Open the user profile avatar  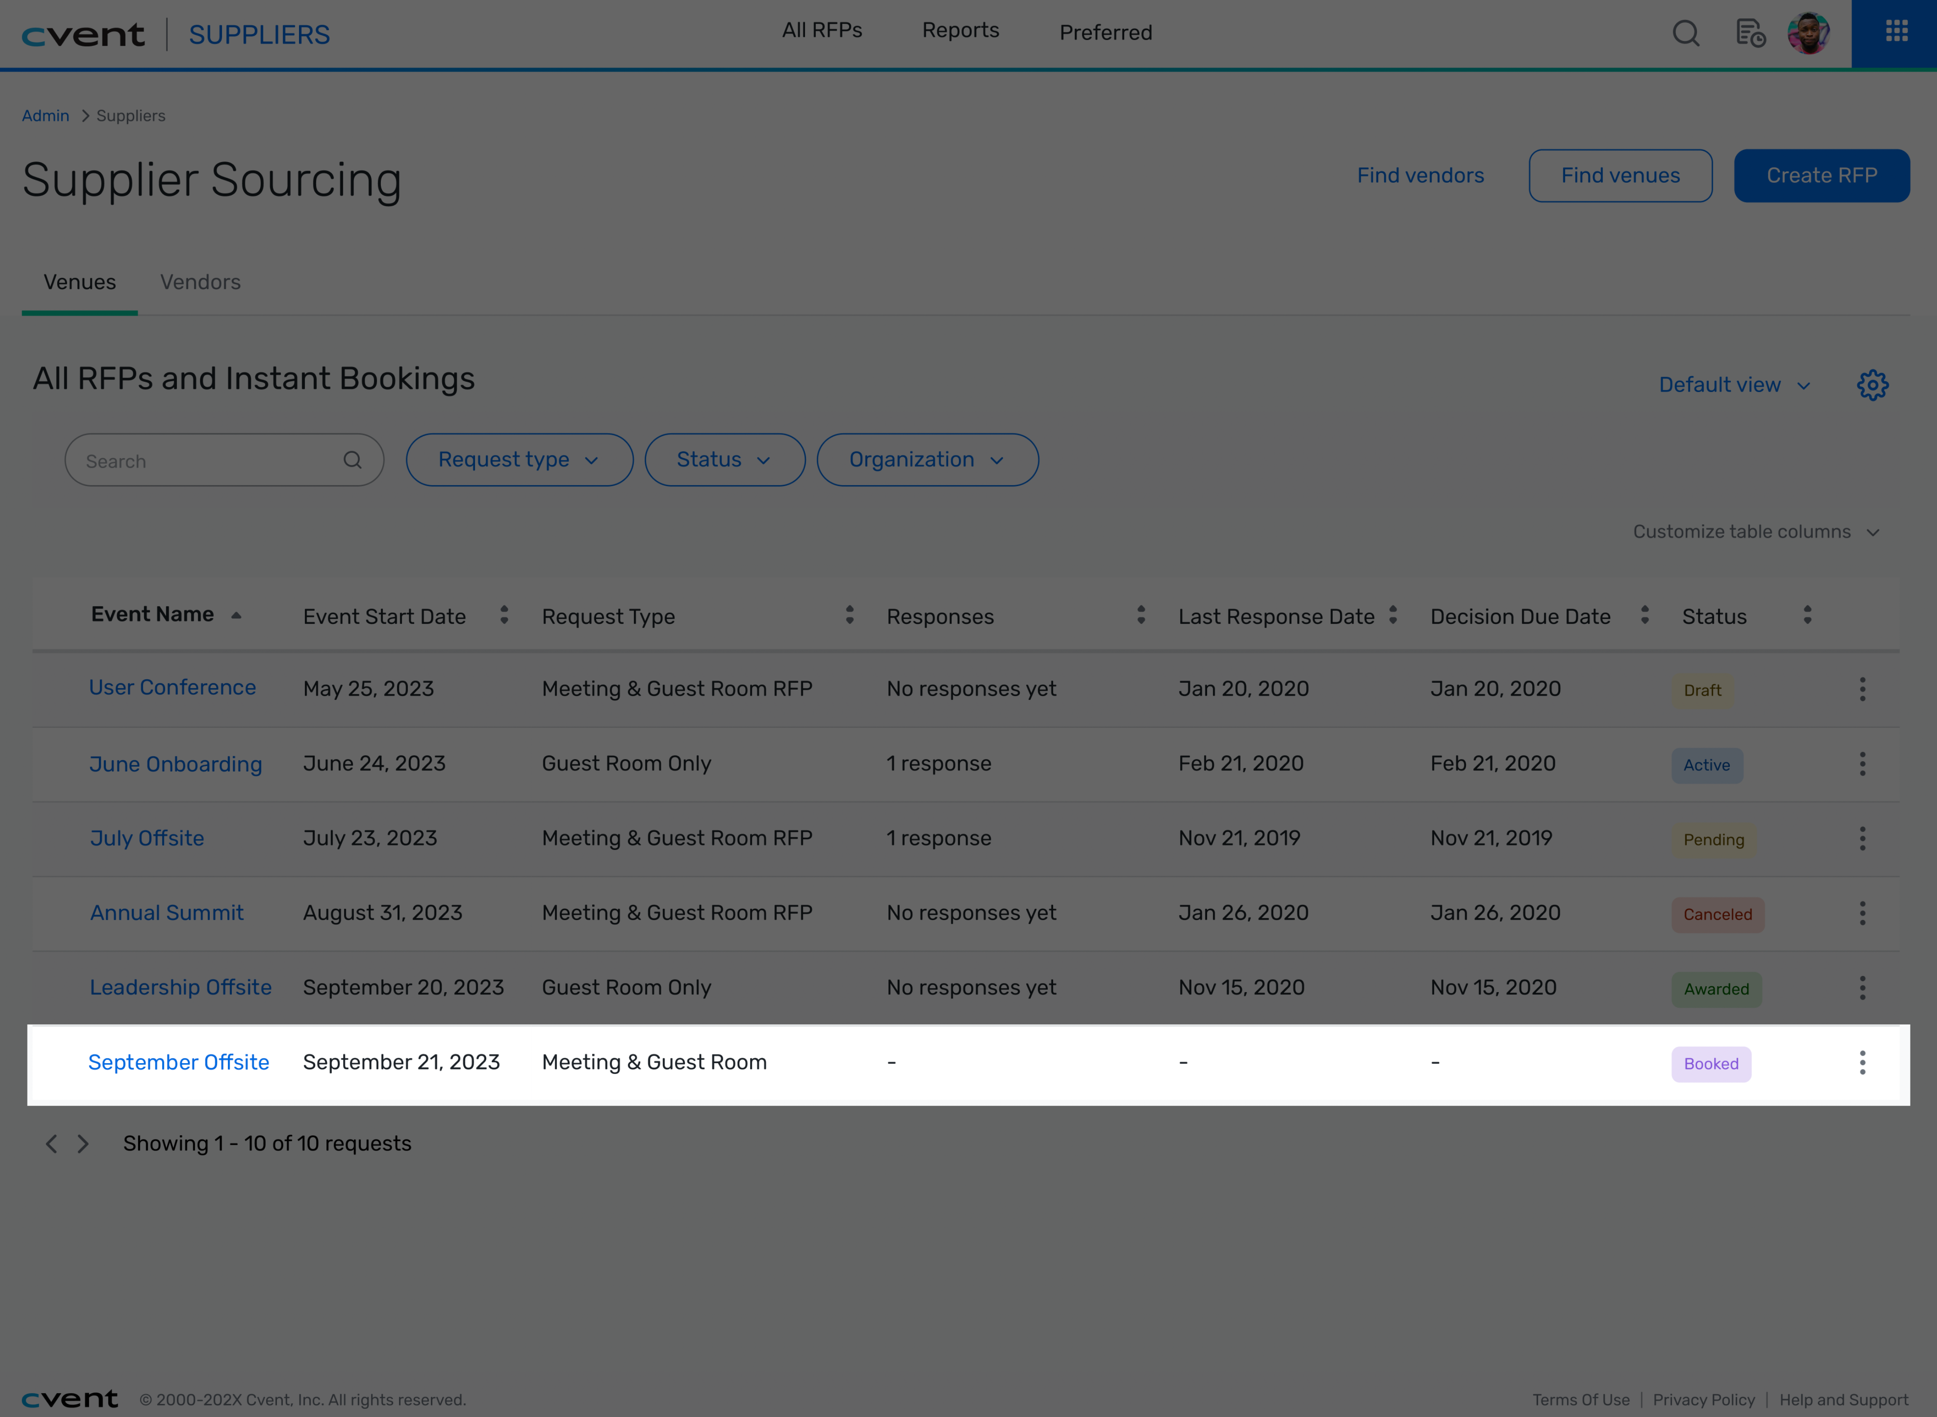tap(1809, 33)
